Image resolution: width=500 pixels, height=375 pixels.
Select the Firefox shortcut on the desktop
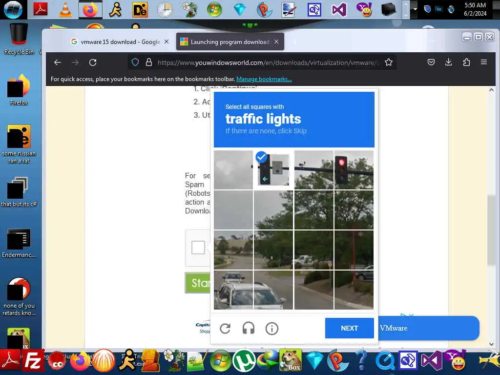tap(19, 90)
